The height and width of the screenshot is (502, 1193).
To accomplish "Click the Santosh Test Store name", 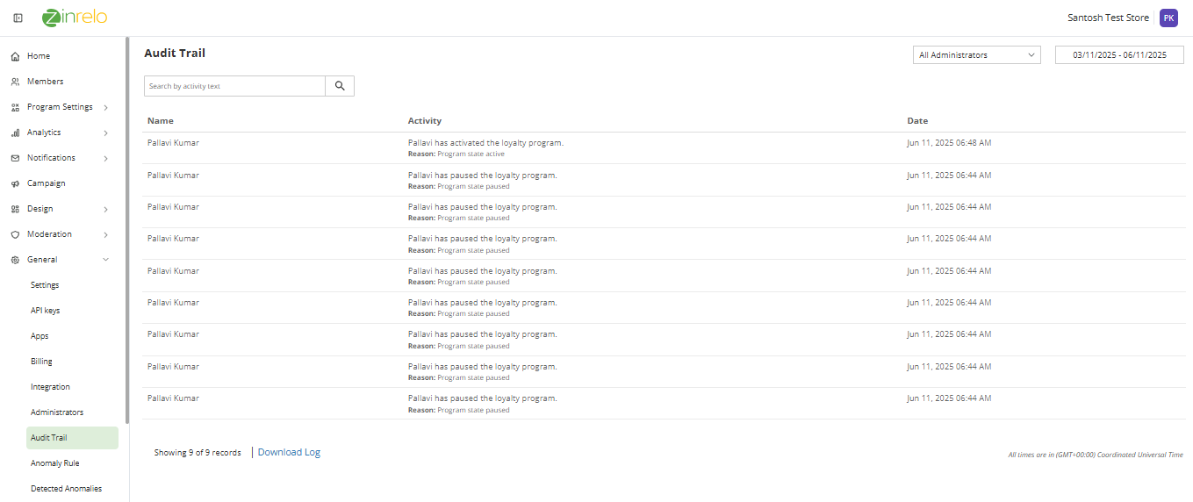I will tap(1108, 18).
